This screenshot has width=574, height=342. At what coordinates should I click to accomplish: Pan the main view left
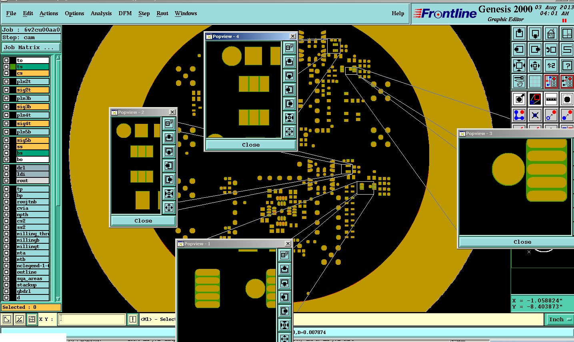[x=519, y=50]
